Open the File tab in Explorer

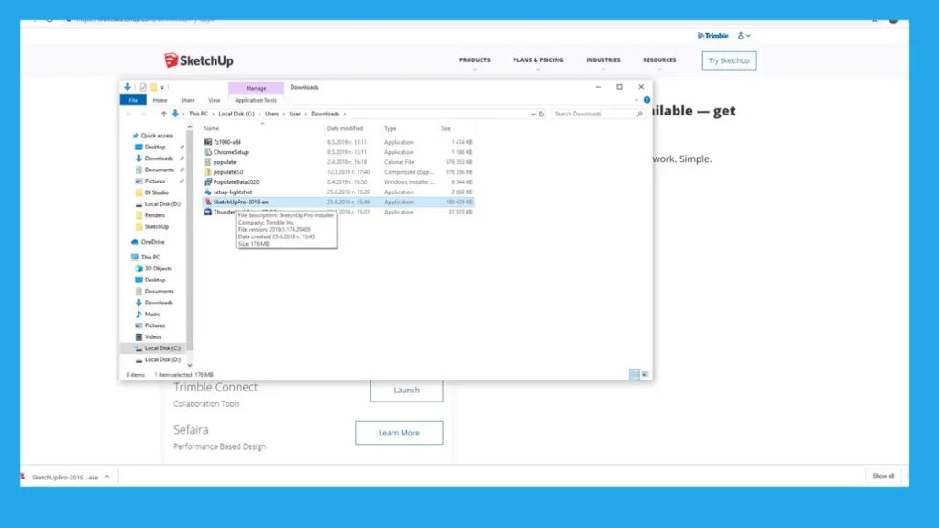[133, 100]
